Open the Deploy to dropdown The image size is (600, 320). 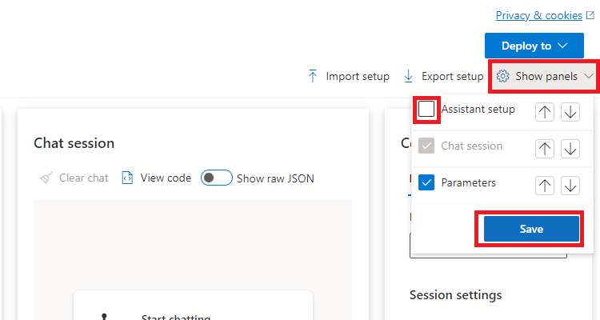click(x=534, y=46)
